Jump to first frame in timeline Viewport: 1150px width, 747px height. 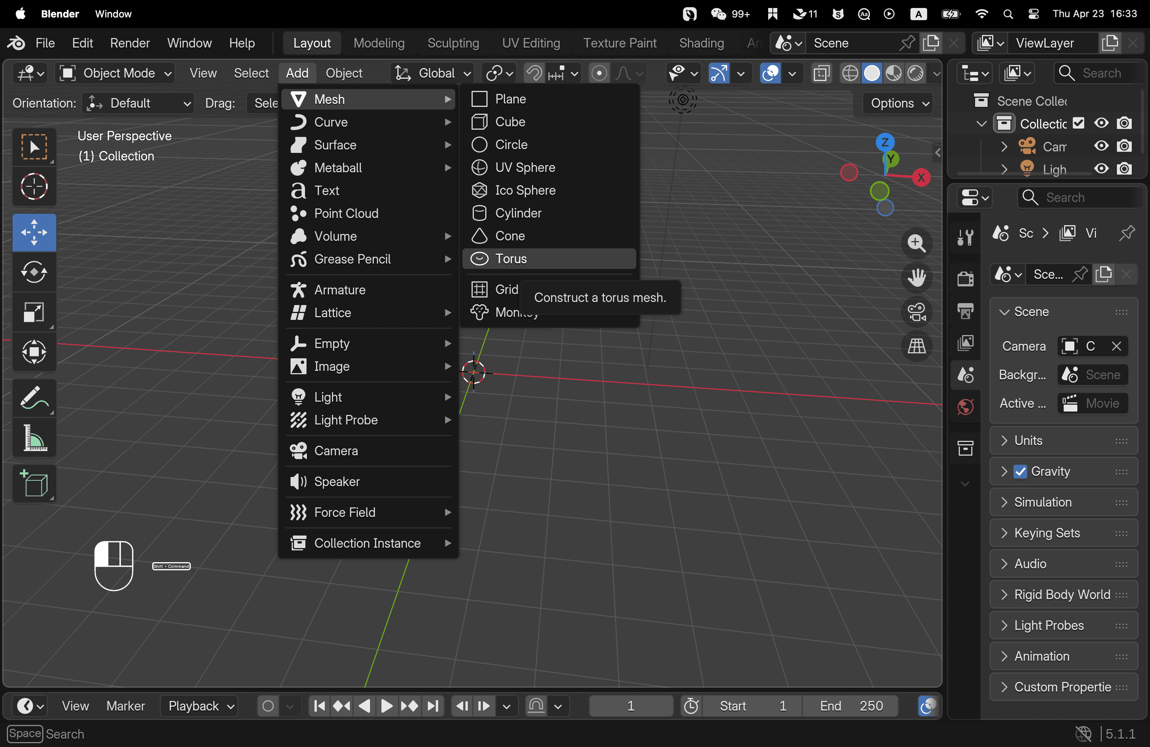(x=319, y=706)
